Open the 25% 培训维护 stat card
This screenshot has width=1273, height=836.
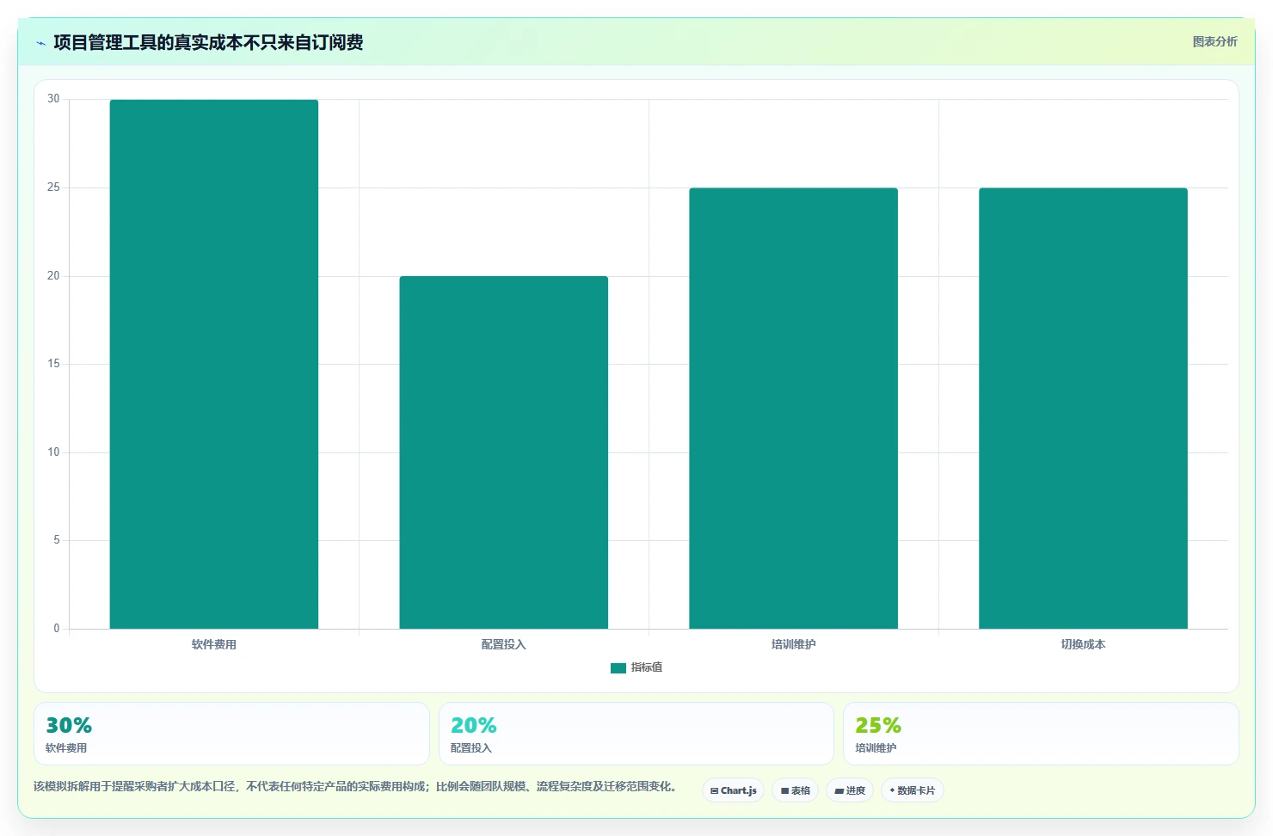1041,734
